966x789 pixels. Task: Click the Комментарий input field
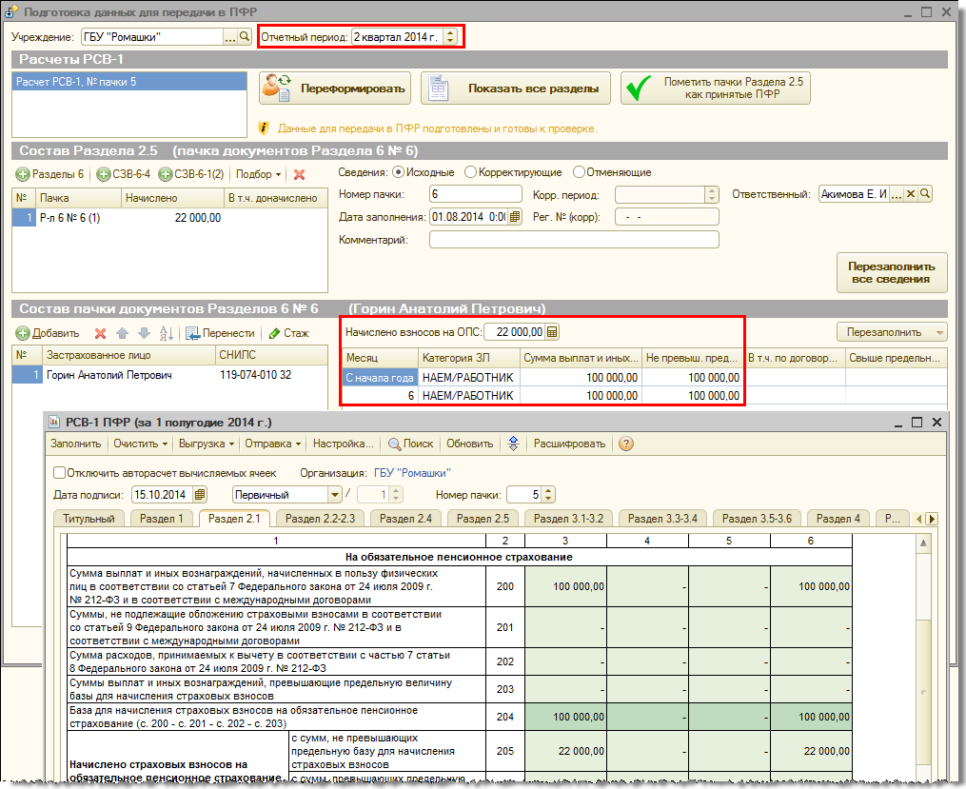pos(573,240)
